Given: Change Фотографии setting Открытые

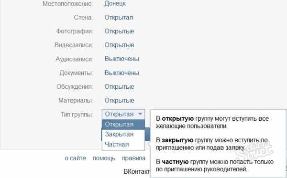Looking at the screenshot, I should pyautogui.click(x=119, y=31).
